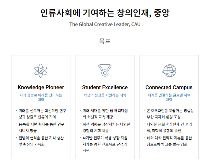The image size is (211, 165).
Task: Click bullet 미래를 선도하는 혁신적인 연구 성과
Action: point(42,114)
